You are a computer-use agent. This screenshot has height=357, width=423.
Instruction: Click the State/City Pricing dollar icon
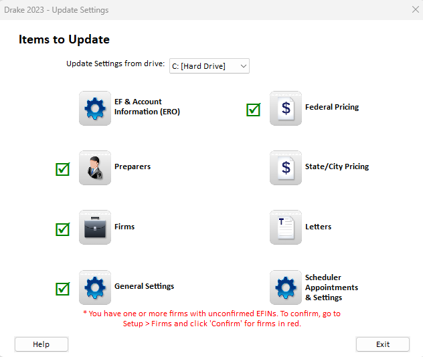[286, 168]
